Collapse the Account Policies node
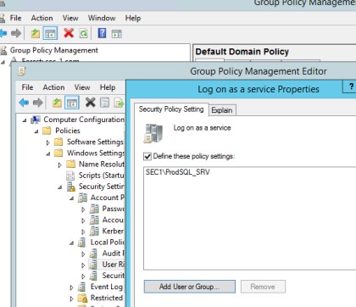 [72, 198]
